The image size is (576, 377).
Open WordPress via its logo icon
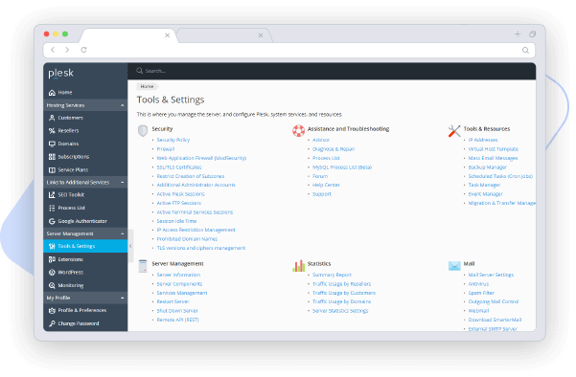tap(52, 272)
